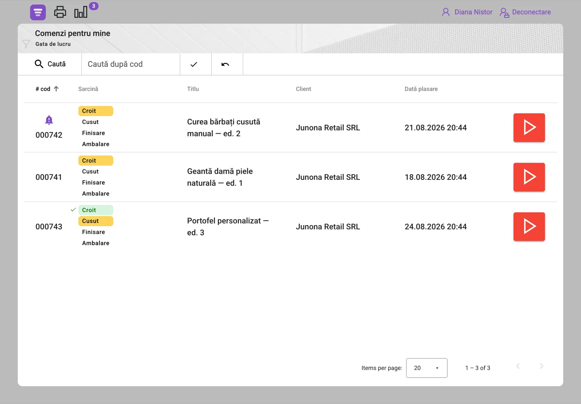The height and width of the screenshot is (404, 581).
Task: Click Deconectare link
Action: tap(531, 12)
